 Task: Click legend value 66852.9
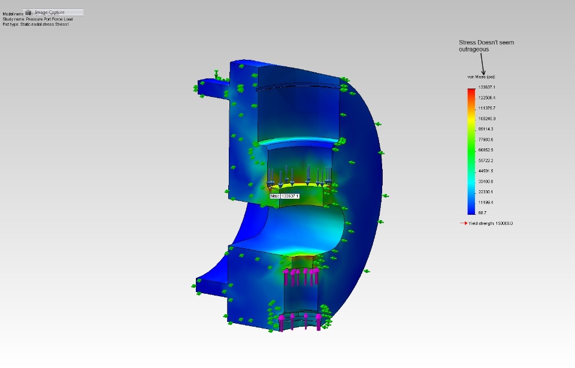pos(486,150)
